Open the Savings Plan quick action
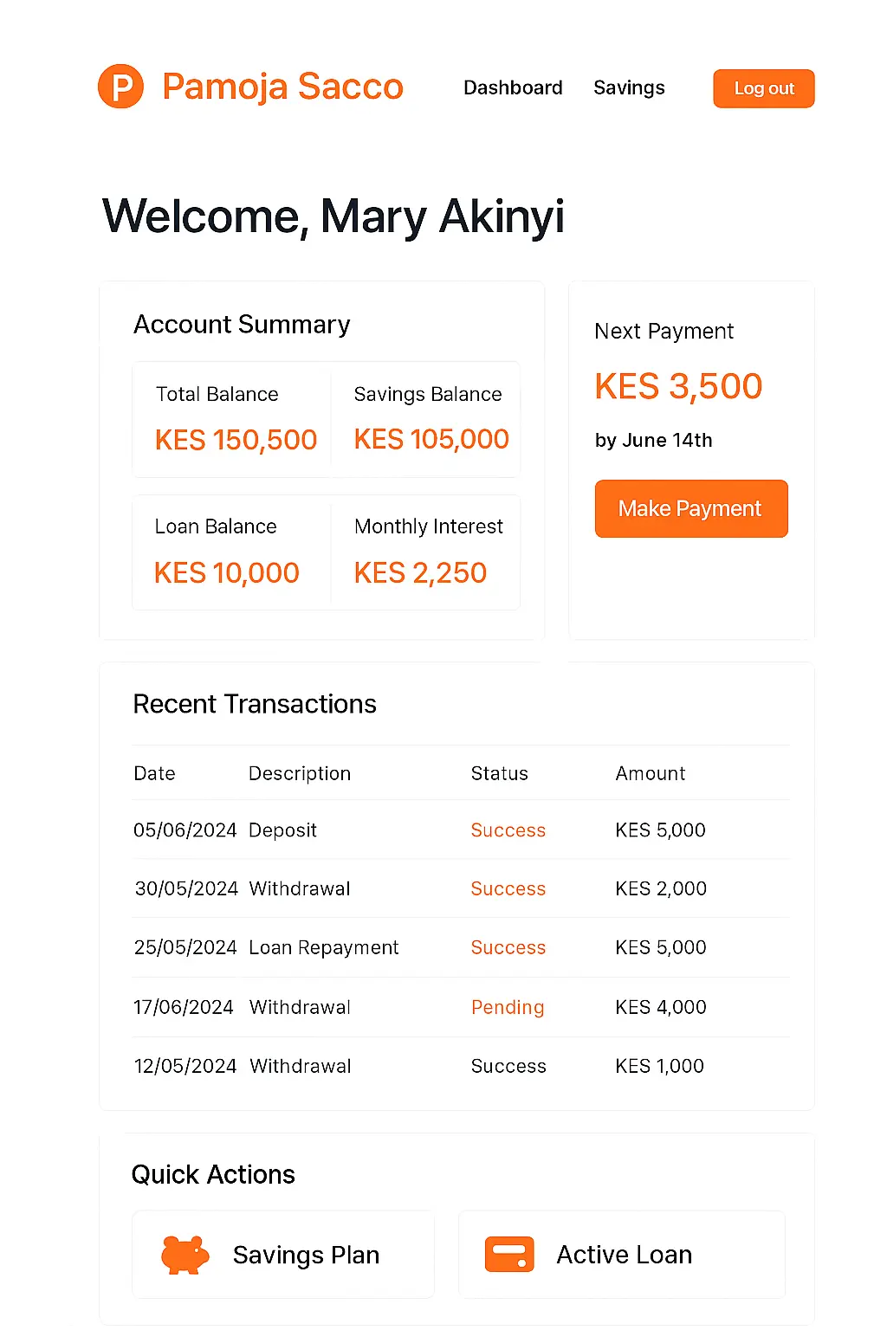Image resolution: width=887 pixels, height=1330 pixels. tap(282, 1254)
